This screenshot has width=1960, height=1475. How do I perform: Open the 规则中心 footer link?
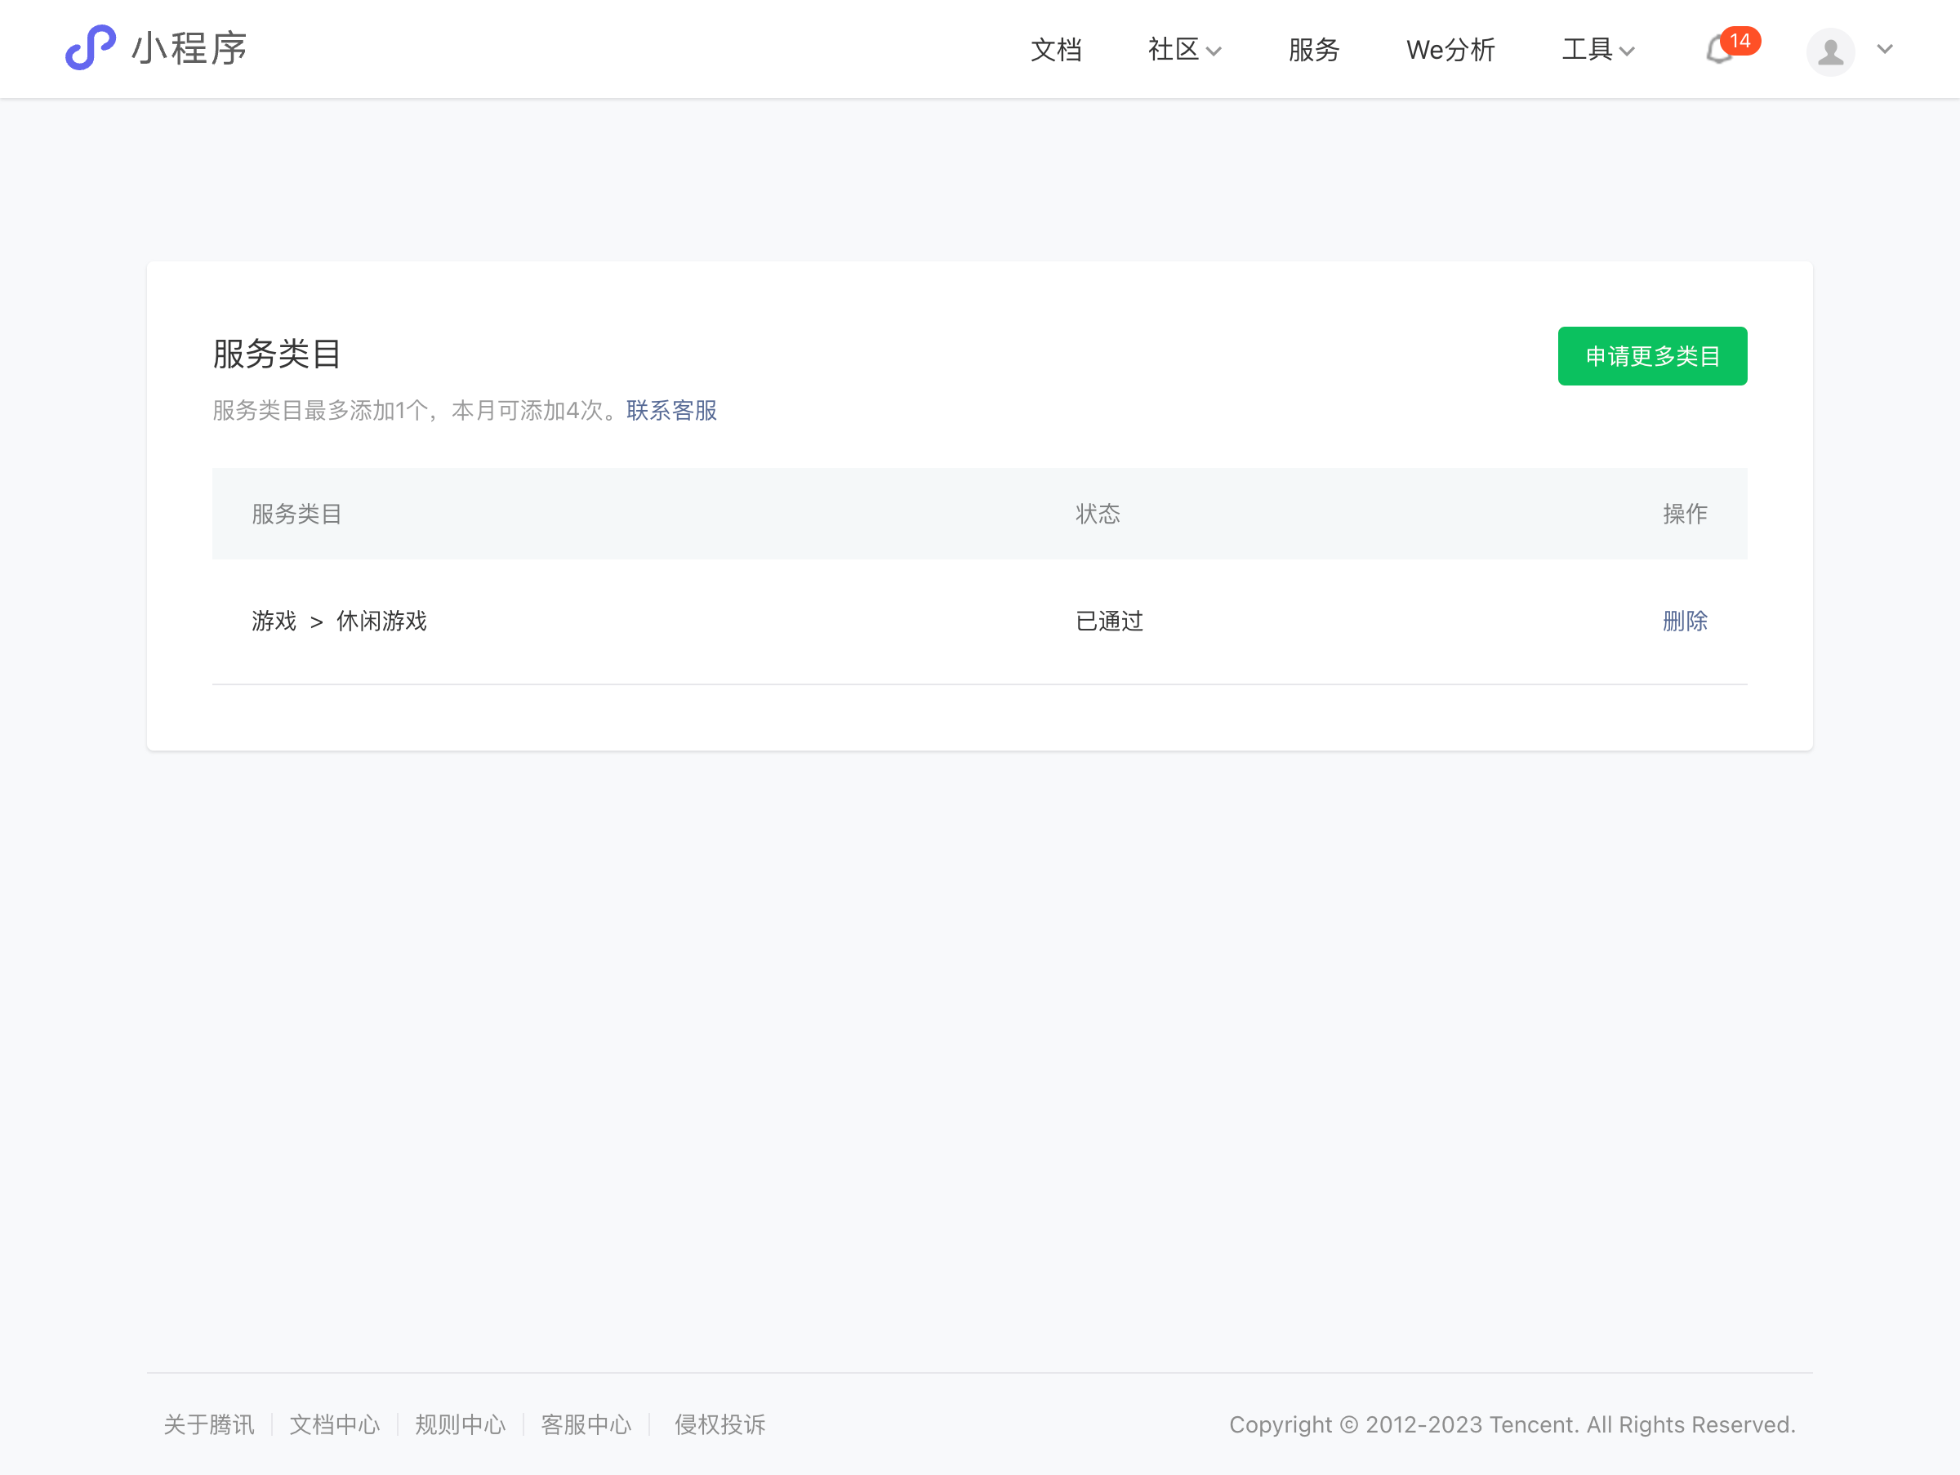click(460, 1424)
